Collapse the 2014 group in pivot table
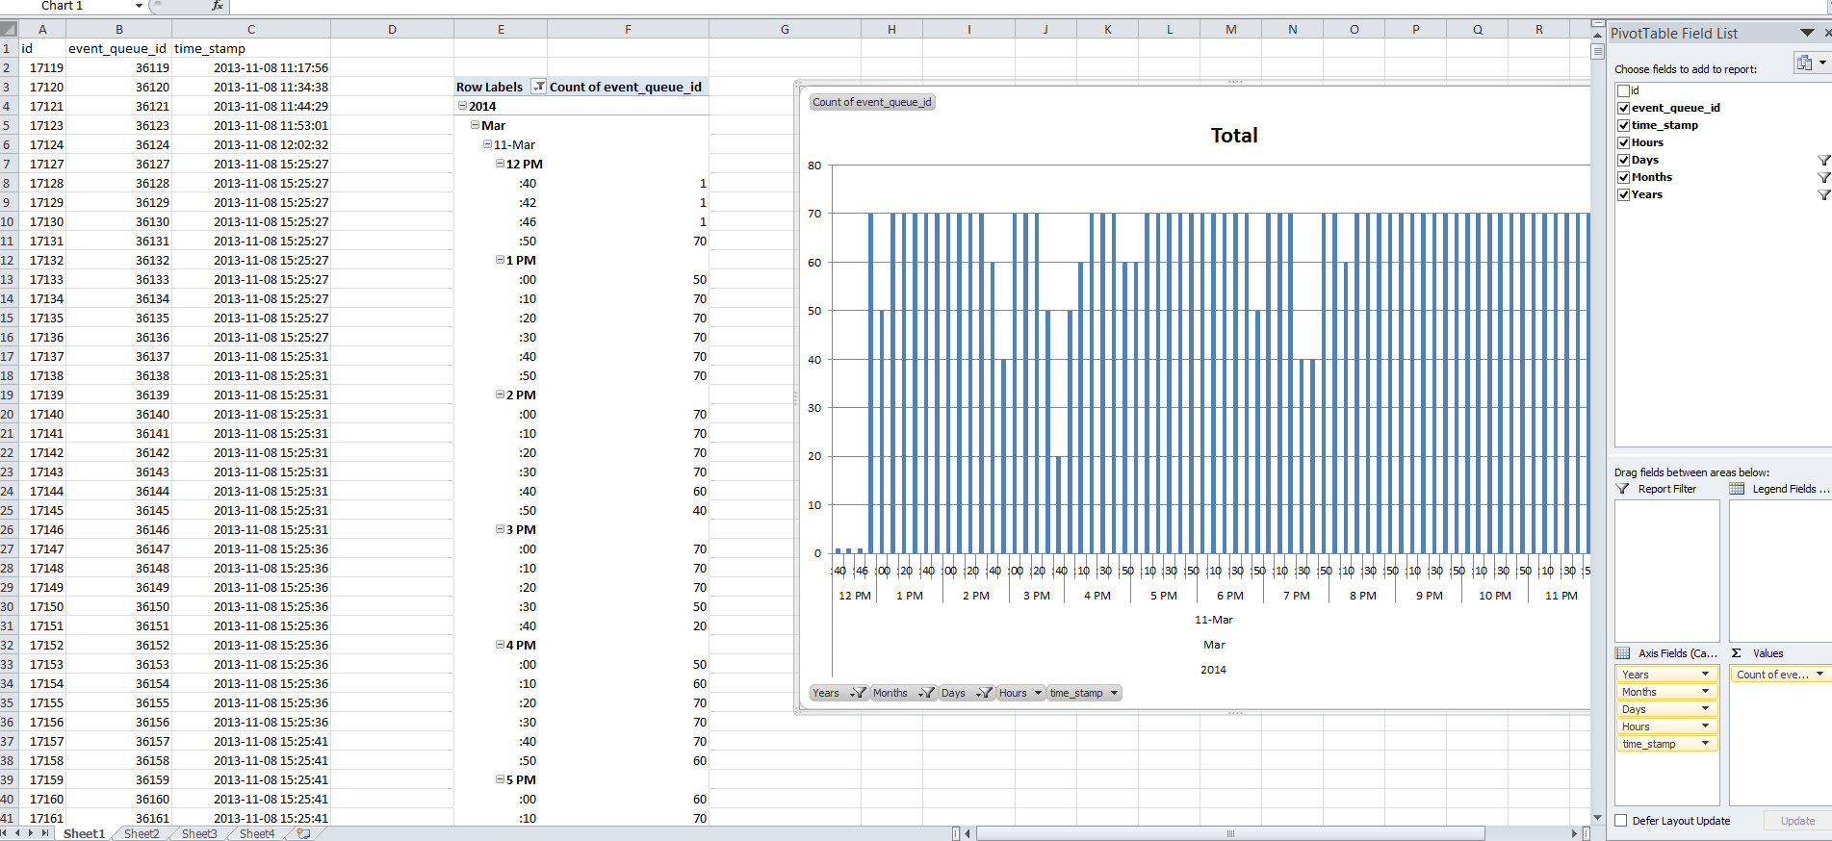 click(x=462, y=106)
